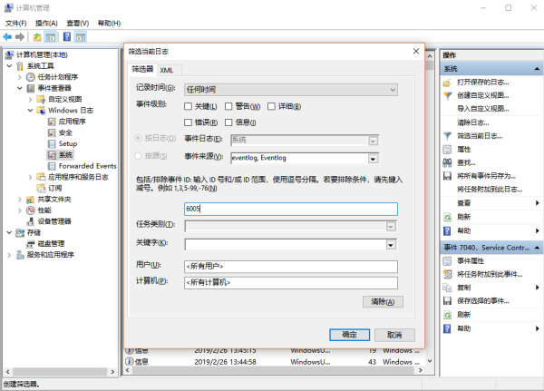
Task: Click 将任务附加到此事件 icon
Action: [x=447, y=274]
